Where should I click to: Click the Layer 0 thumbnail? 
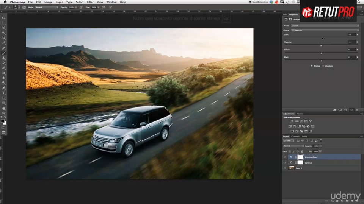(291, 168)
